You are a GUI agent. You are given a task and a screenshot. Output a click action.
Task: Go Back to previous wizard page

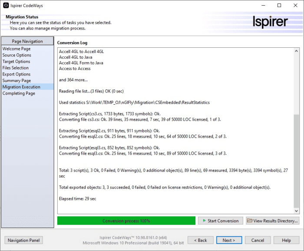coord(200,240)
